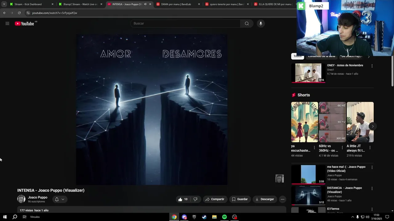Select the Todos filter chip
The image size is (394, 221).
pyautogui.click(x=297, y=56)
